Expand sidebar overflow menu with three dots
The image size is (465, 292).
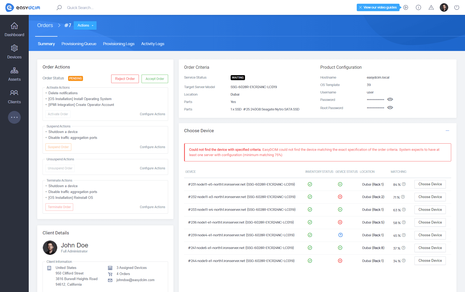(x=14, y=117)
